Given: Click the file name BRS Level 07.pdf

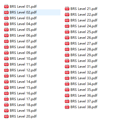Looking at the screenshot, I should pos(23,41).
